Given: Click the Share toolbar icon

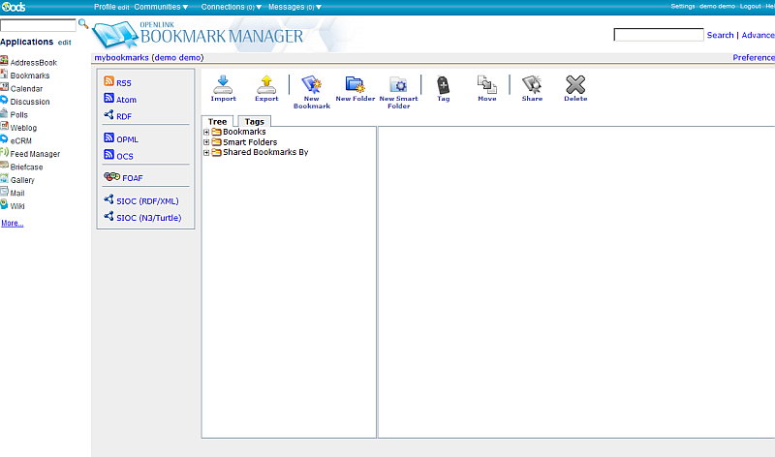Looking at the screenshot, I should [532, 85].
